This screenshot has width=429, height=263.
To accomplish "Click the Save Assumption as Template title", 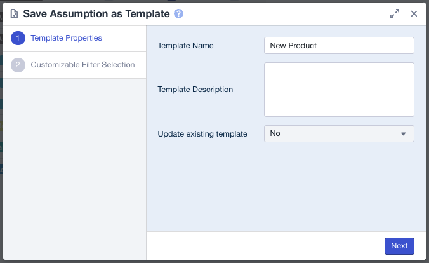I will pyautogui.click(x=96, y=13).
